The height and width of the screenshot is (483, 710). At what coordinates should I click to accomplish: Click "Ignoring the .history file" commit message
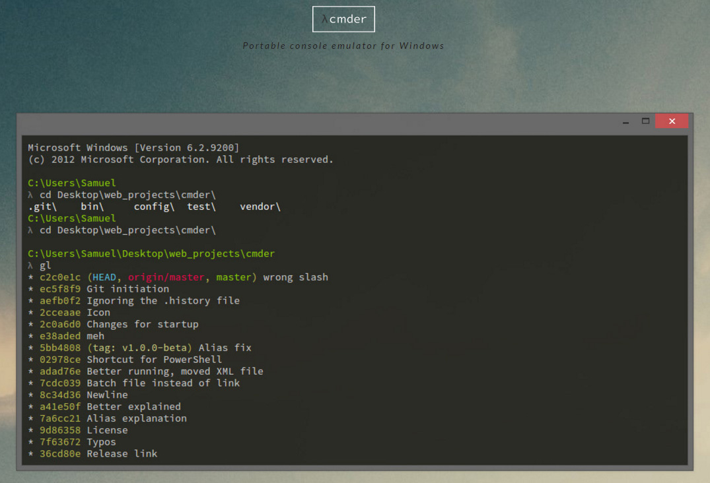click(163, 301)
